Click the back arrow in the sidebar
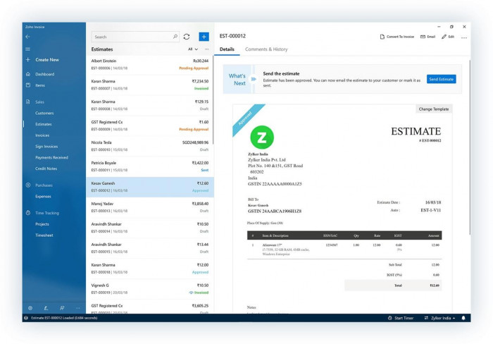This screenshot has height=344, width=493. tap(28, 37)
